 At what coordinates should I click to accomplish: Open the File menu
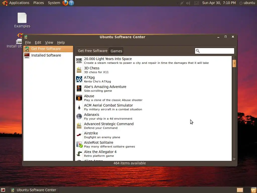28,42
